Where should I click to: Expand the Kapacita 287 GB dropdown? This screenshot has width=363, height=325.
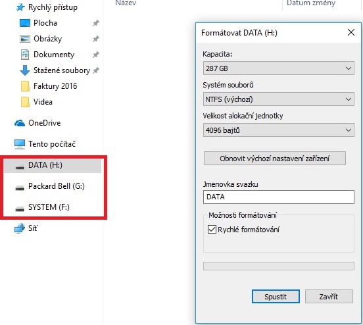pos(279,68)
